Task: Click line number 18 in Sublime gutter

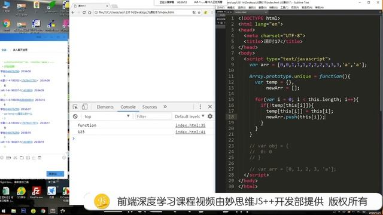Action: (x=231, y=117)
